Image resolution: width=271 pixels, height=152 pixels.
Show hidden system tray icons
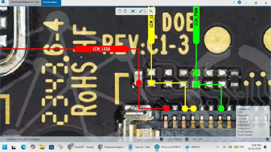(218, 147)
